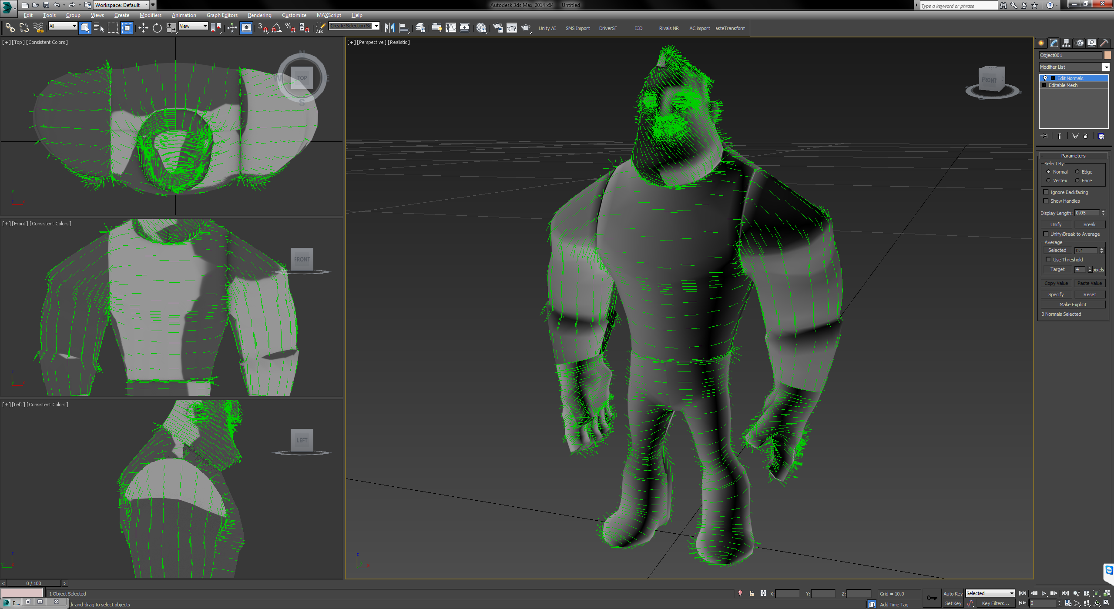Click the Mirror tool icon
This screenshot has height=609, width=1114.
[x=389, y=28]
